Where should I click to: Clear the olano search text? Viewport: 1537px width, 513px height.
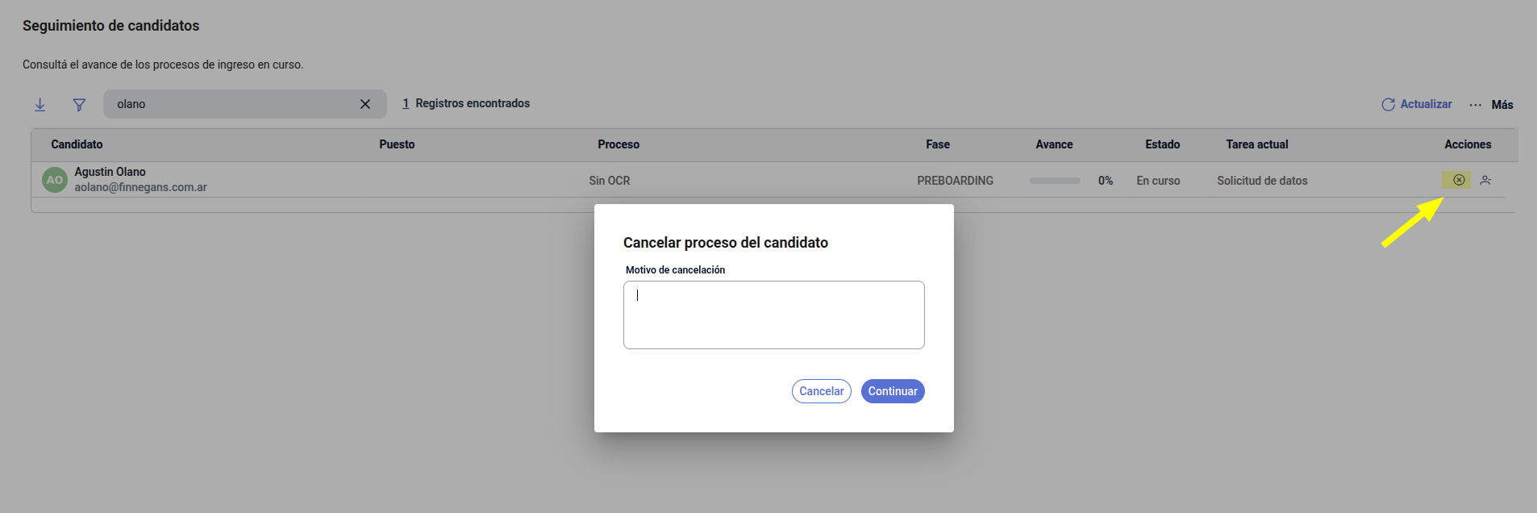pyautogui.click(x=365, y=104)
